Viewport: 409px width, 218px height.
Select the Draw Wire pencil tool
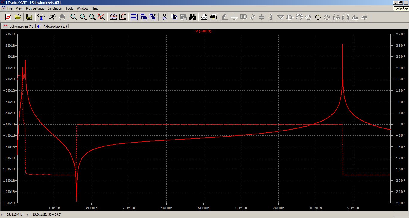point(225,17)
